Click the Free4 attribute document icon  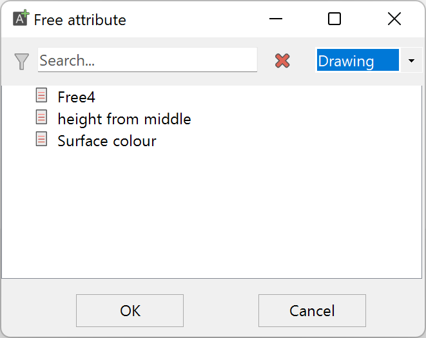(41, 95)
